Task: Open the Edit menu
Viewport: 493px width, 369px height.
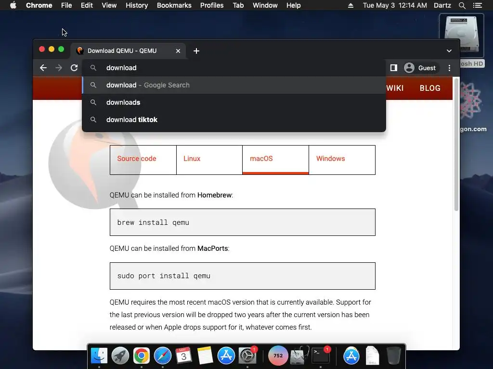Action: pyautogui.click(x=87, y=5)
